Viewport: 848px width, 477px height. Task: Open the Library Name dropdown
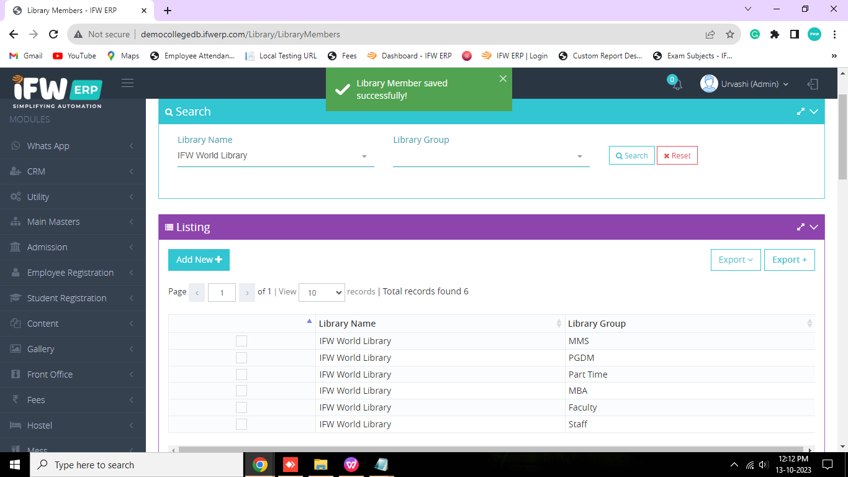276,156
